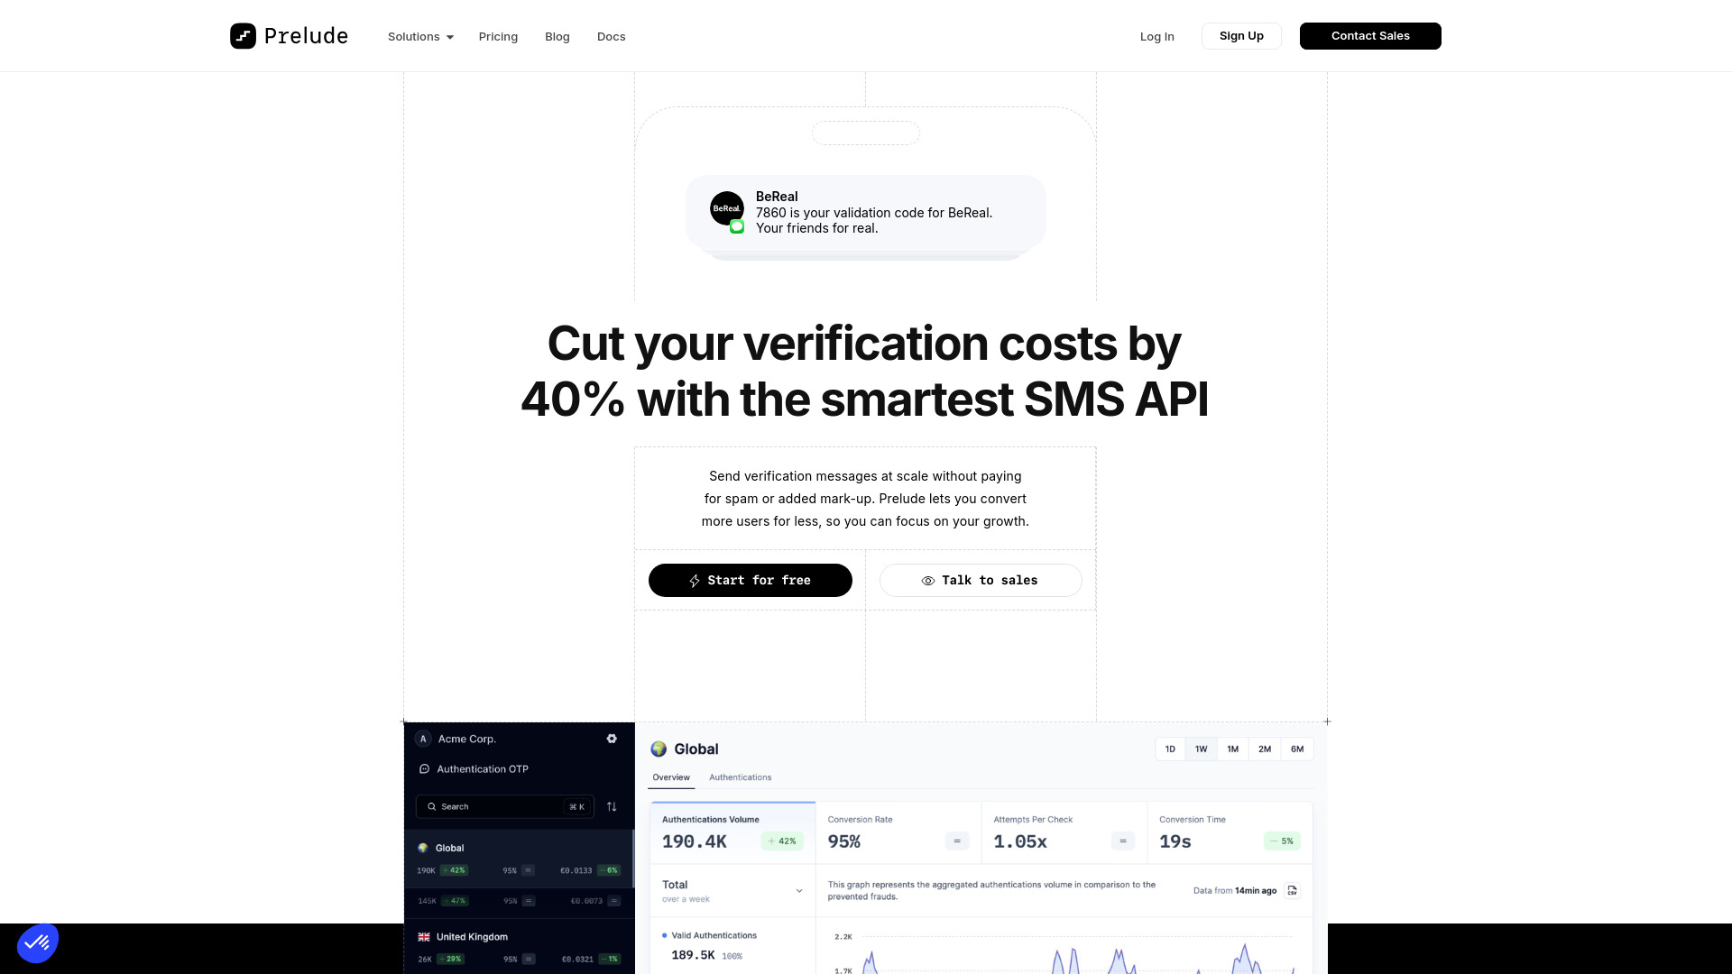Toggle the Total row expander chevron
Viewport: 1732px width, 974px height.
pyautogui.click(x=798, y=891)
